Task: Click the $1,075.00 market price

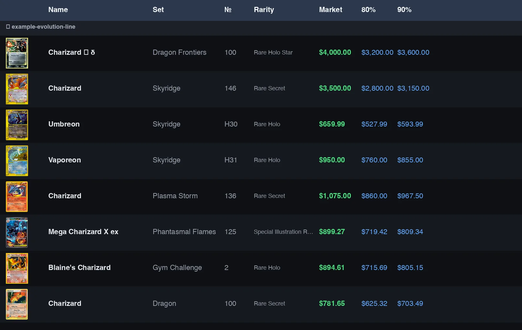Action: pyautogui.click(x=335, y=196)
